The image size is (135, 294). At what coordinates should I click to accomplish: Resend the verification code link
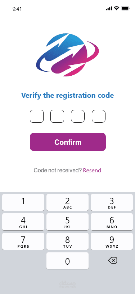click(92, 171)
